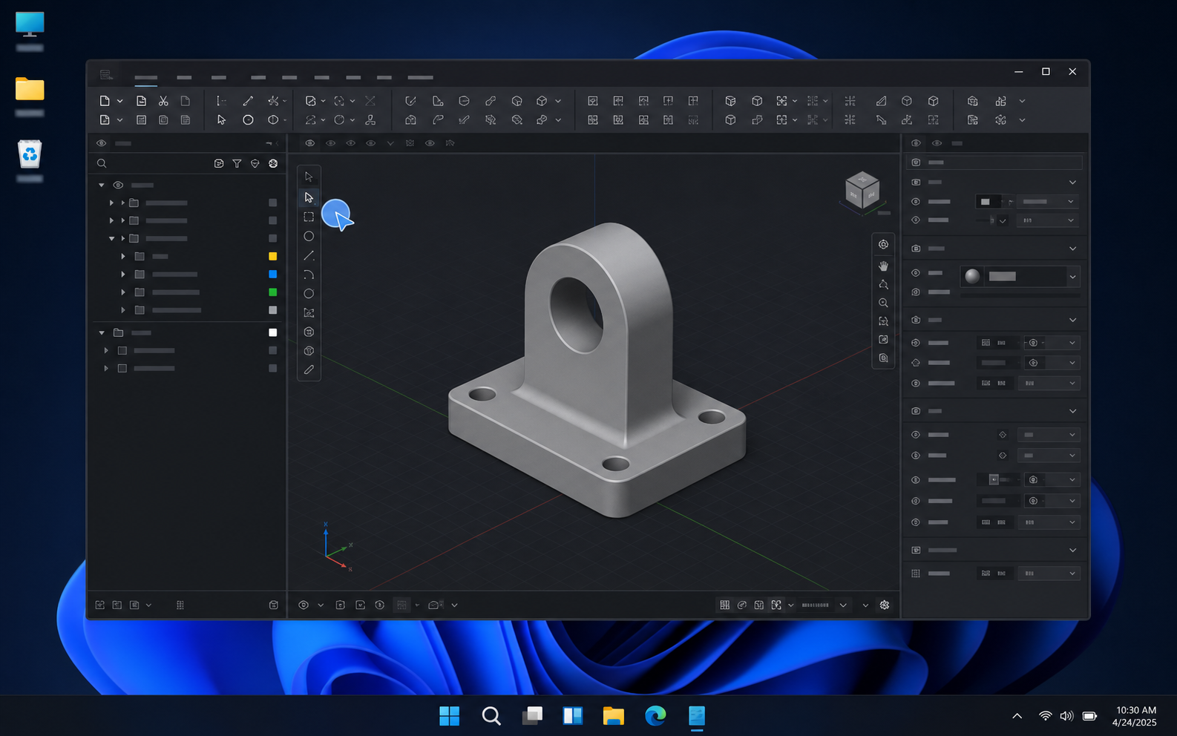Click the wedge ramp shape icon in ribbon
Viewport: 1177px width, 736px height.
click(x=881, y=101)
